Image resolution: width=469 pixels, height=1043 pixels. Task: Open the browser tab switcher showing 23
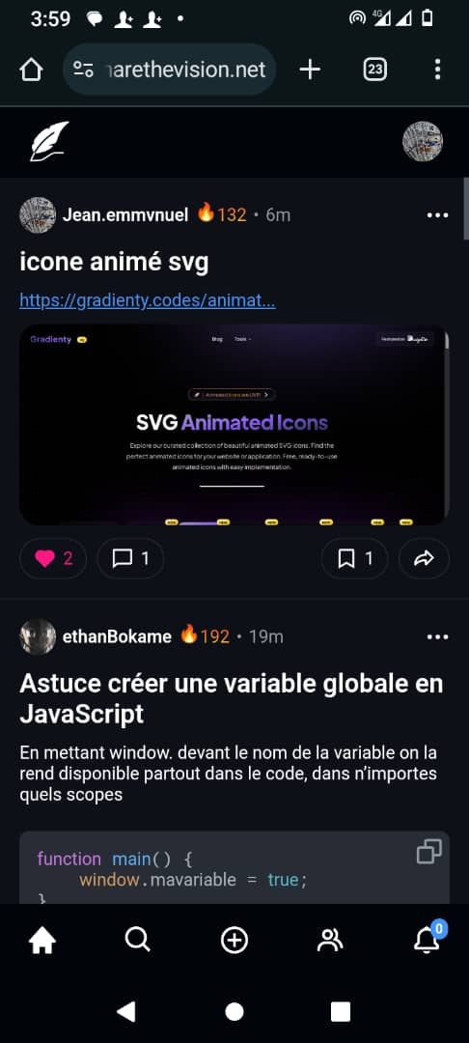pyautogui.click(x=375, y=70)
